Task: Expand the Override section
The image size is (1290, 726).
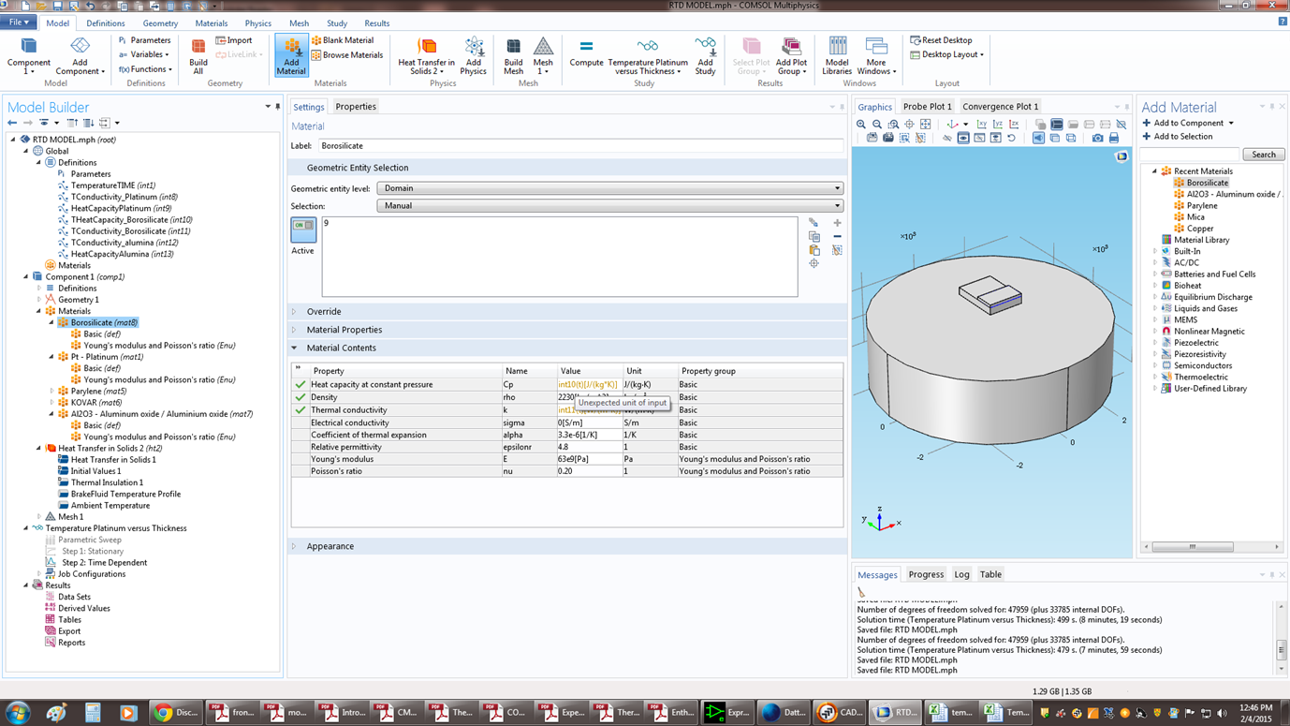Action: (294, 312)
